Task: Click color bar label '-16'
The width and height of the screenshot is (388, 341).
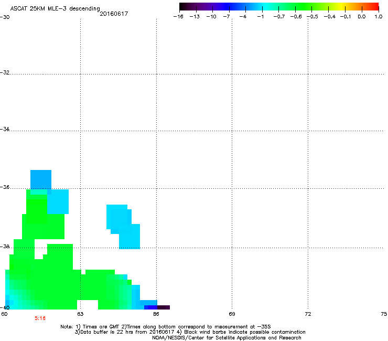Action: (x=178, y=17)
